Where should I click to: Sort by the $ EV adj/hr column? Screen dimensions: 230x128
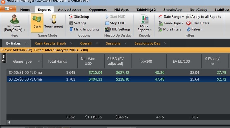(x=212, y=61)
